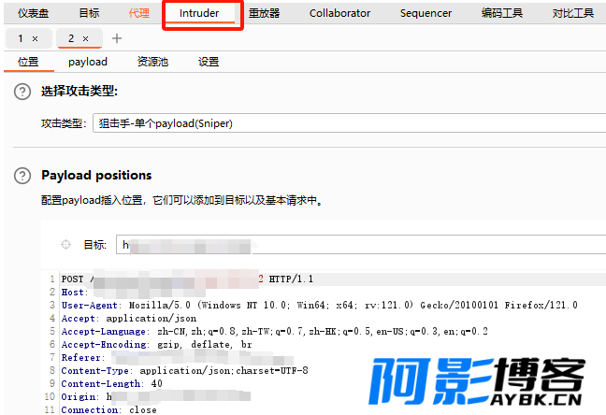The width and height of the screenshot is (606, 415).
Task: Open the 资源池 resource pool sub-tab
Action: point(152,62)
